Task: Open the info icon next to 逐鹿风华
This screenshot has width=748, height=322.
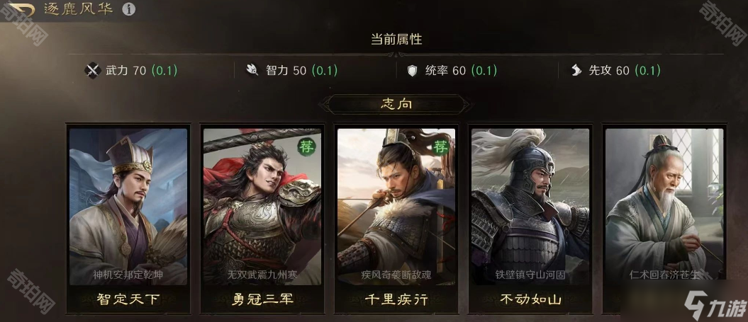Action: [x=129, y=9]
